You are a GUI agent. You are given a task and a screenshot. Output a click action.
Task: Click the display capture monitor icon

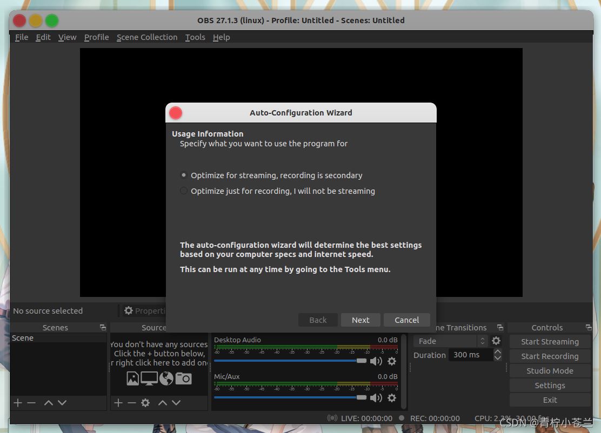149,378
